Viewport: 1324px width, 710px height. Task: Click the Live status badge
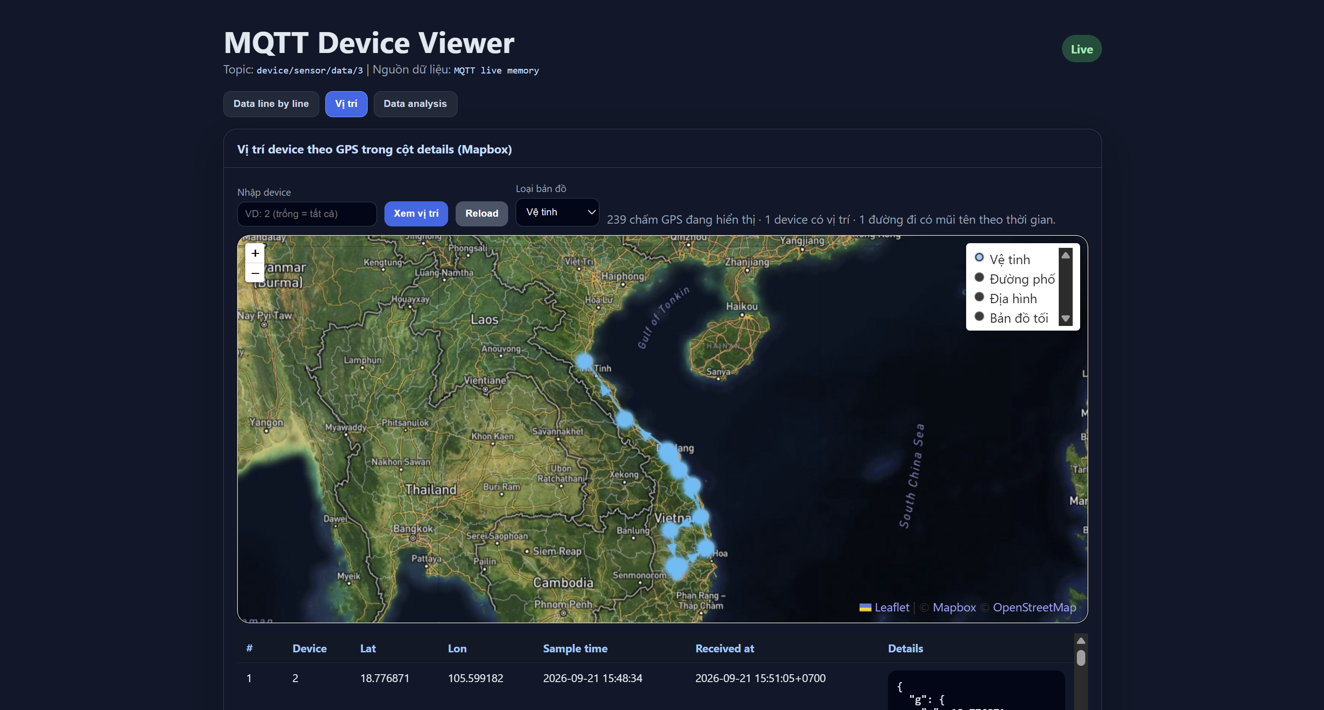tap(1082, 49)
